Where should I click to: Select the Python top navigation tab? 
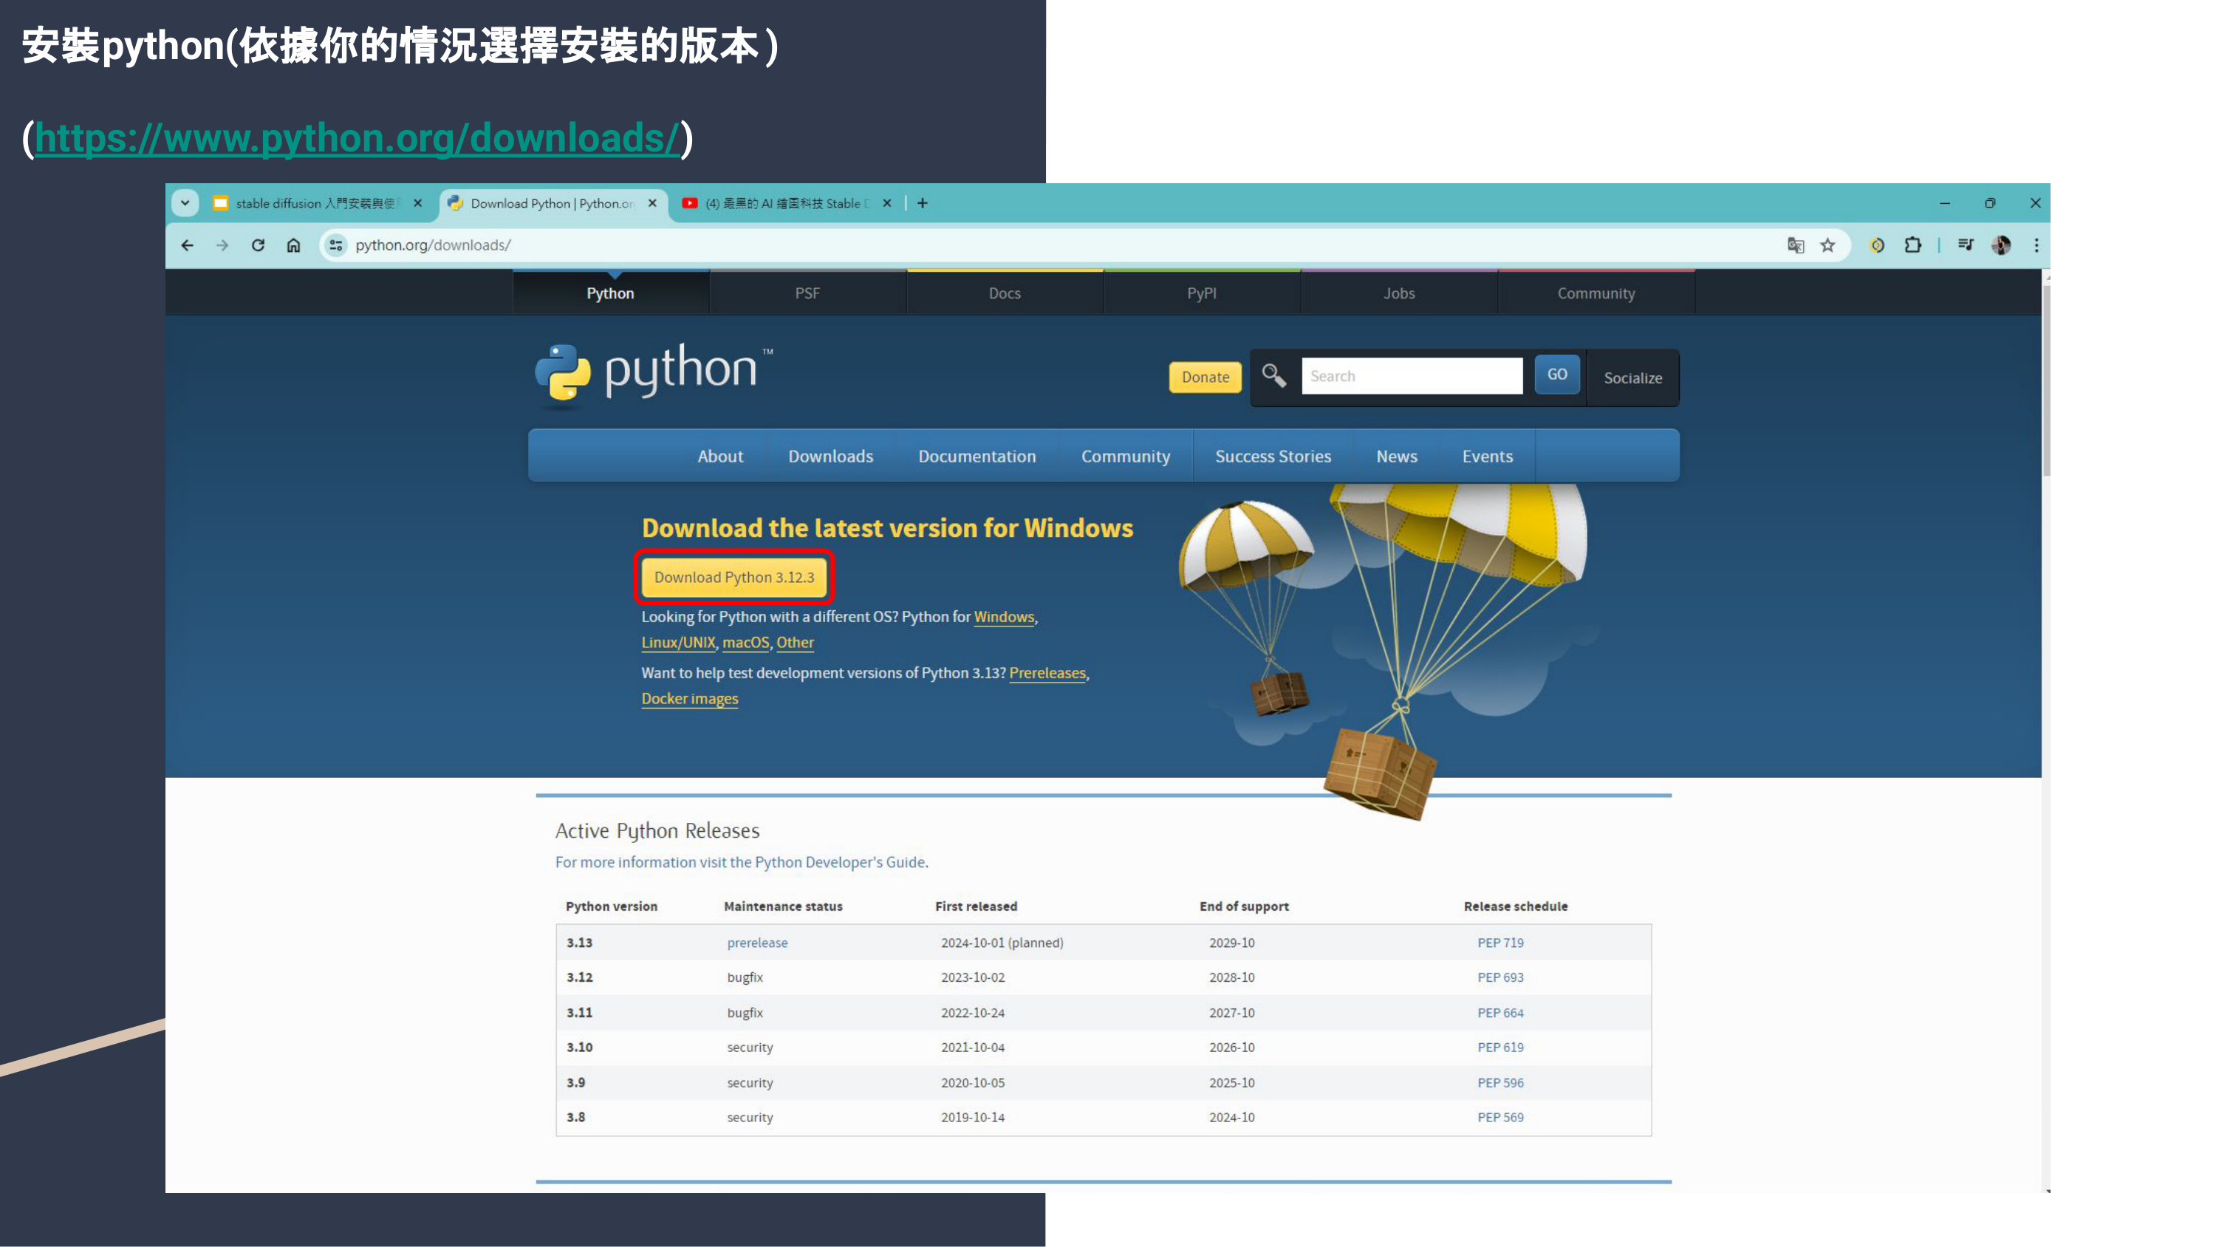610,293
